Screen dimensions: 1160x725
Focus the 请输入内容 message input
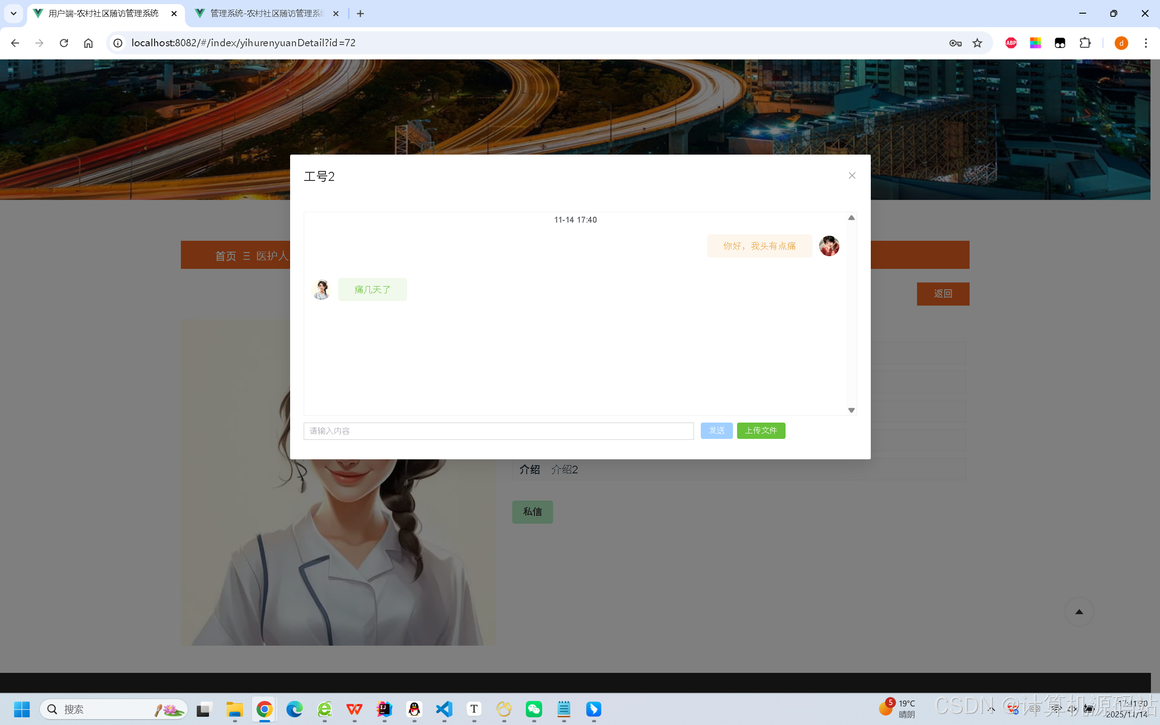499,431
